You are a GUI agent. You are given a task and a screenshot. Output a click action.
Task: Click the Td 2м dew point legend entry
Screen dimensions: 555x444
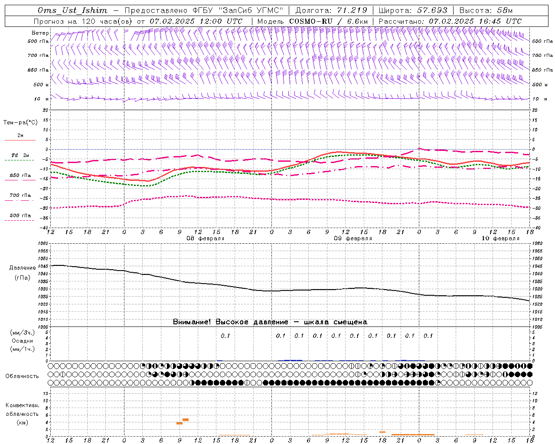click(x=20, y=155)
